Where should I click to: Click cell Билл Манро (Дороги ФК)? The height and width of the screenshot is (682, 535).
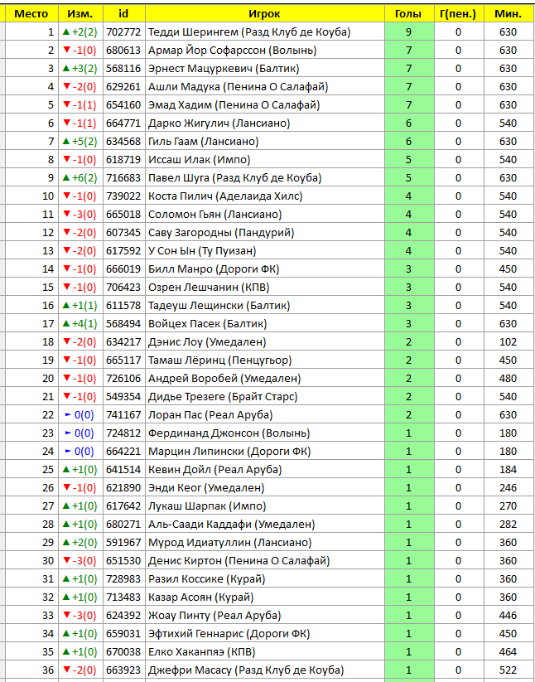click(265, 269)
